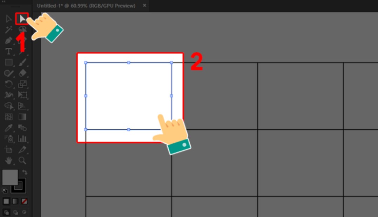Swap fill and stroke colors
The image size is (378, 217).
(x=25, y=172)
